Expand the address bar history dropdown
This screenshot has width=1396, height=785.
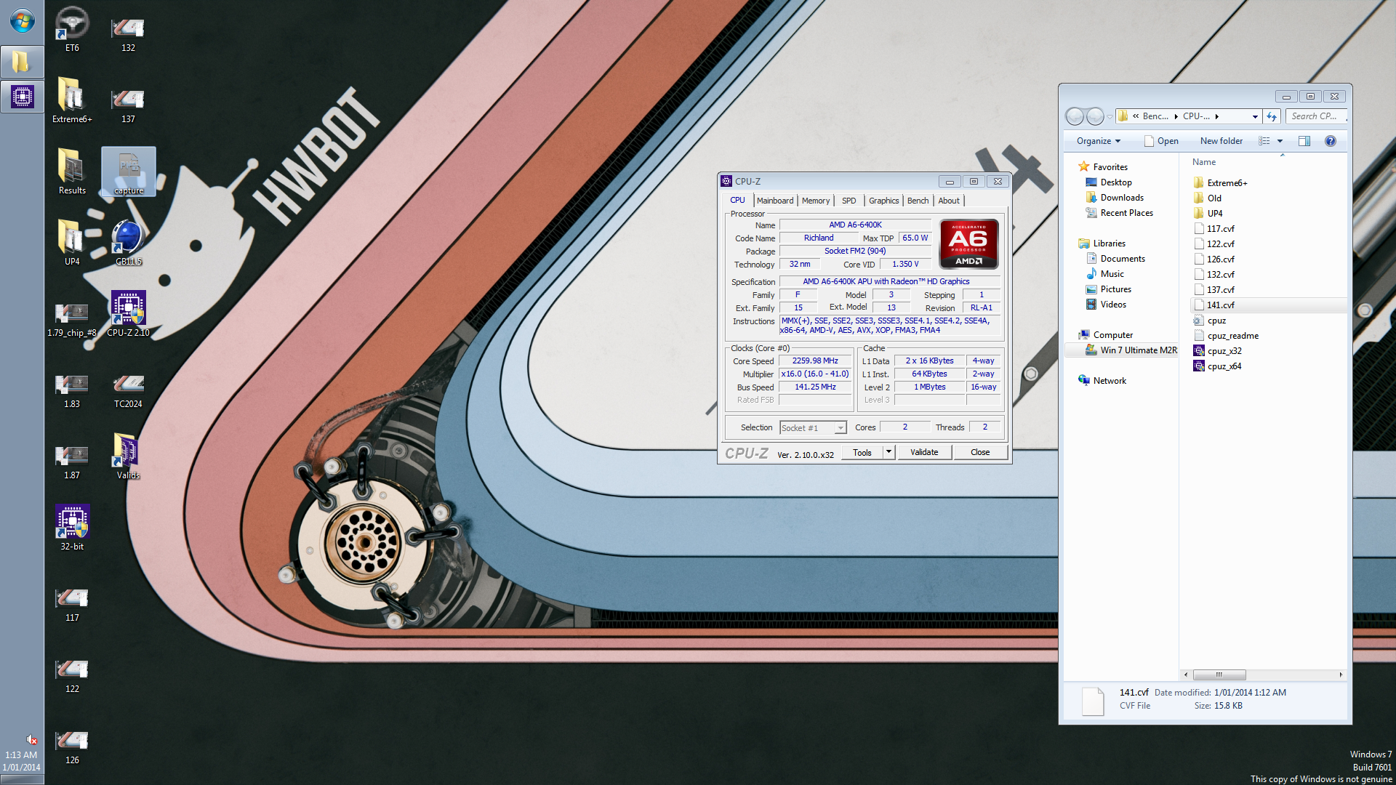[x=1255, y=116]
